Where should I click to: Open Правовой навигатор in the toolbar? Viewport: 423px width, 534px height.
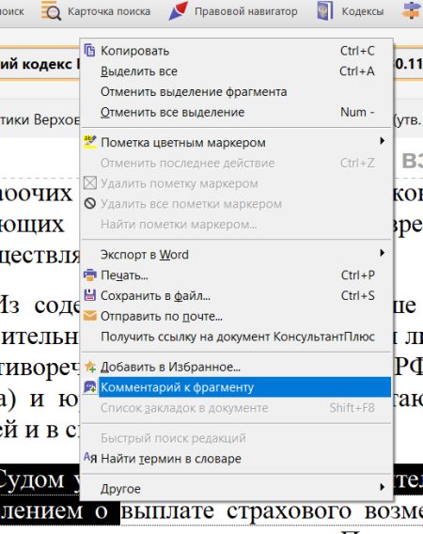click(233, 11)
